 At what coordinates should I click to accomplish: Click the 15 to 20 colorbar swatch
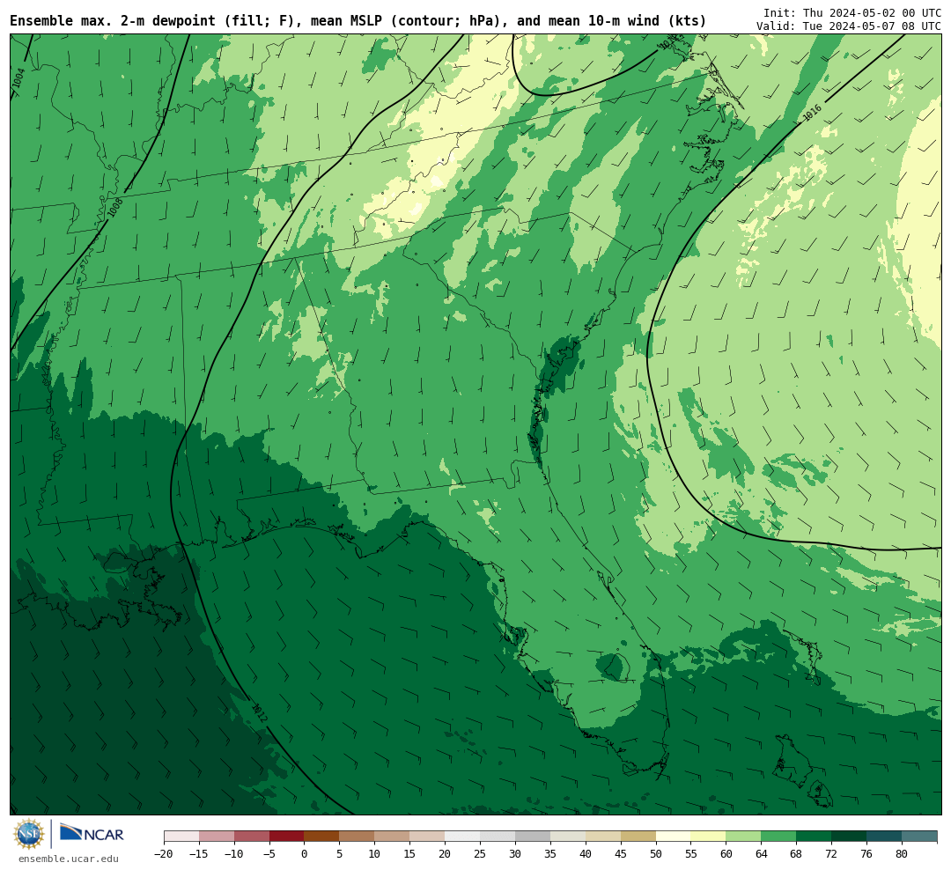pyautogui.click(x=428, y=837)
